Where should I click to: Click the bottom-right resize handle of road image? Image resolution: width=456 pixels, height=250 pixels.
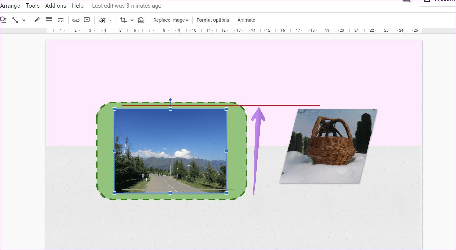pyautogui.click(x=226, y=193)
